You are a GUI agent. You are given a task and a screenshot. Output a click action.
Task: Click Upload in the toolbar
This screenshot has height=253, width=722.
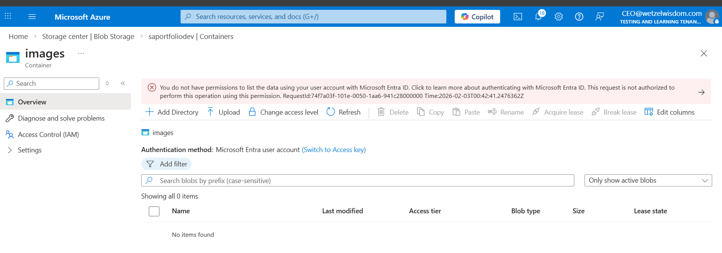pyautogui.click(x=224, y=112)
